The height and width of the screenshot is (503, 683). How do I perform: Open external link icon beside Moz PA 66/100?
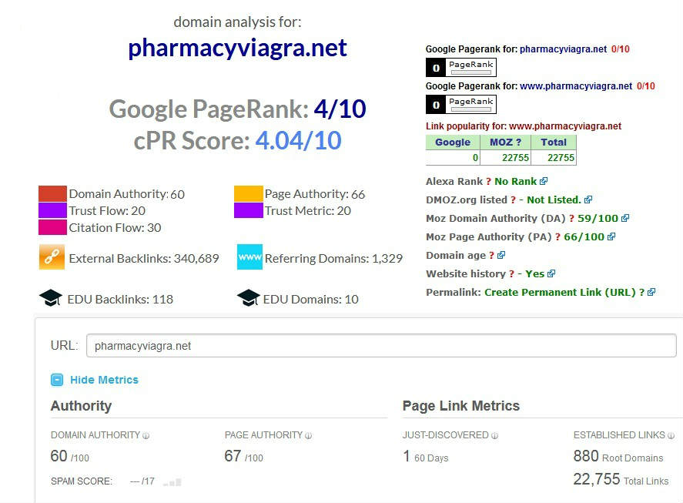(611, 236)
